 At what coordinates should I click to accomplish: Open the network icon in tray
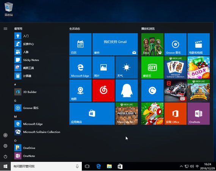[x=187, y=166]
